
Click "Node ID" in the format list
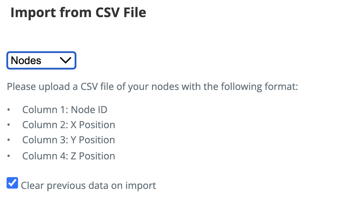point(89,110)
